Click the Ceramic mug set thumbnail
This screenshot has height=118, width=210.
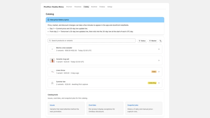pos(52,60)
